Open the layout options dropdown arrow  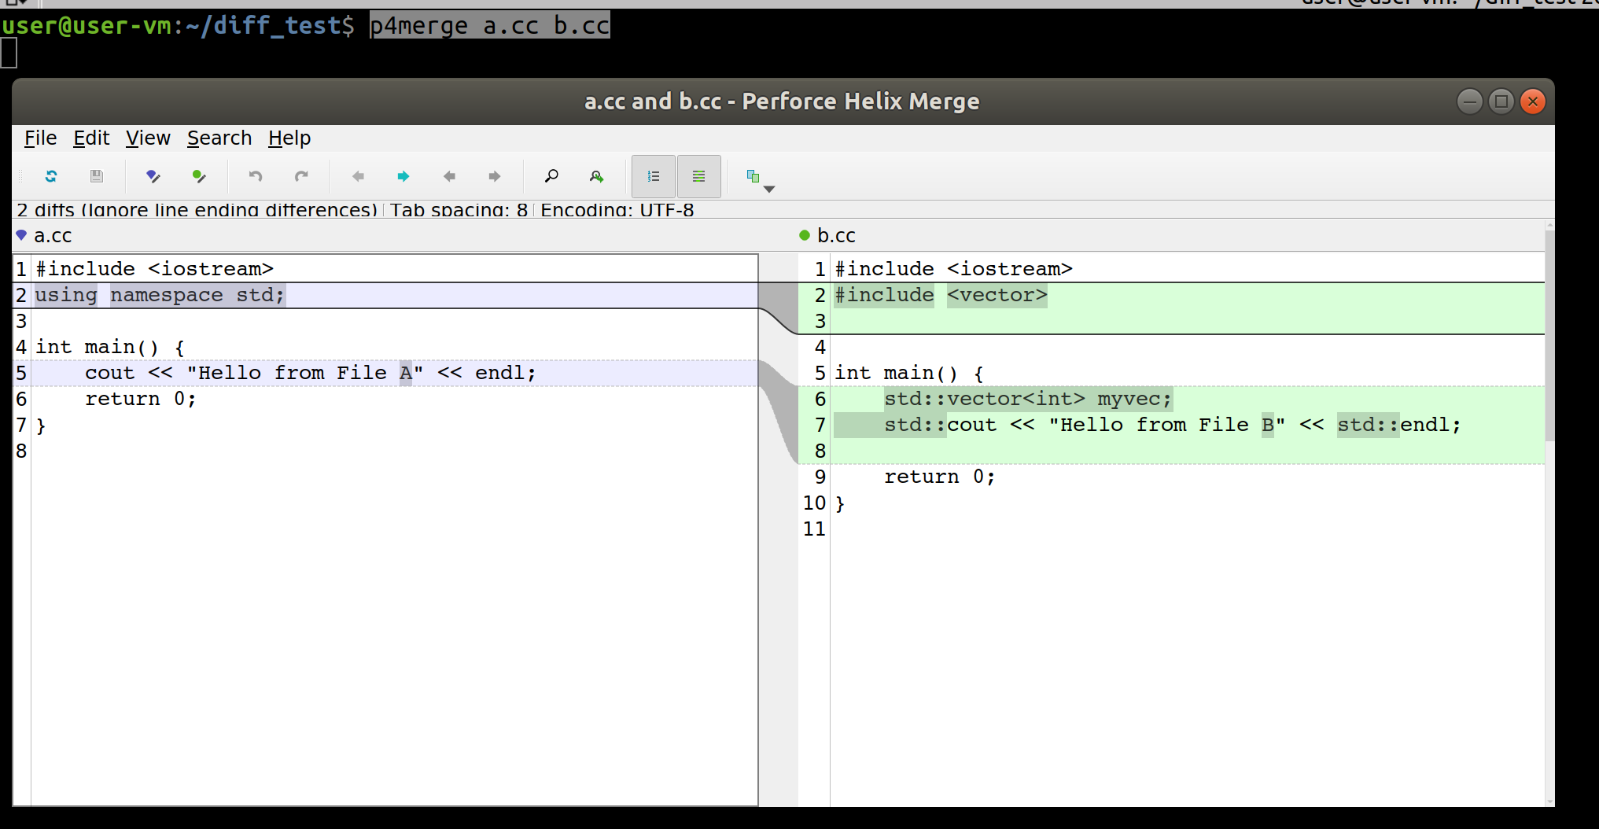[x=768, y=190]
